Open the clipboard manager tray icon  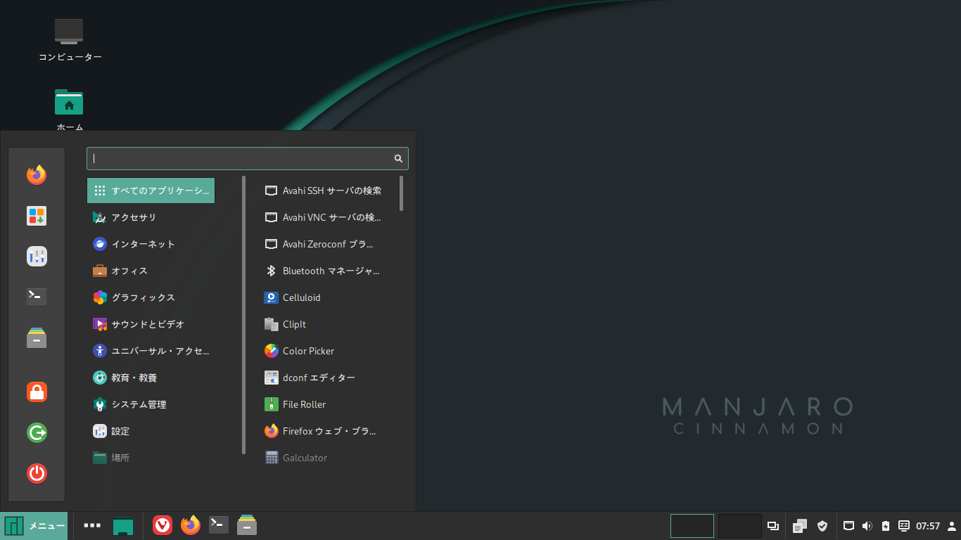click(800, 526)
